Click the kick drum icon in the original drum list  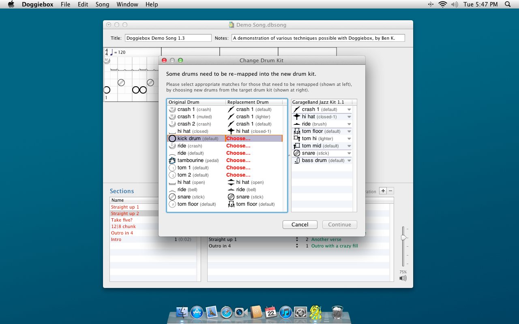pyautogui.click(x=172, y=139)
